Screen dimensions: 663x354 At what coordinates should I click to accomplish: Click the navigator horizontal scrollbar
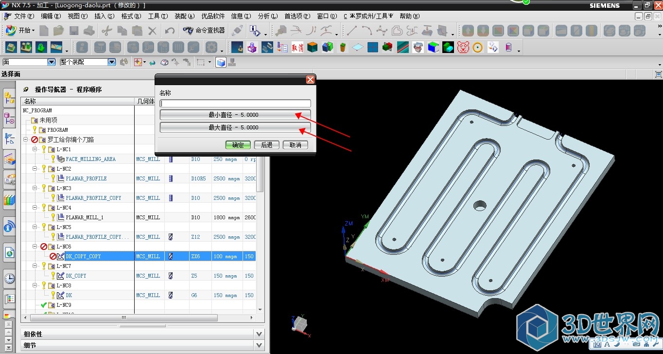(x=124, y=318)
